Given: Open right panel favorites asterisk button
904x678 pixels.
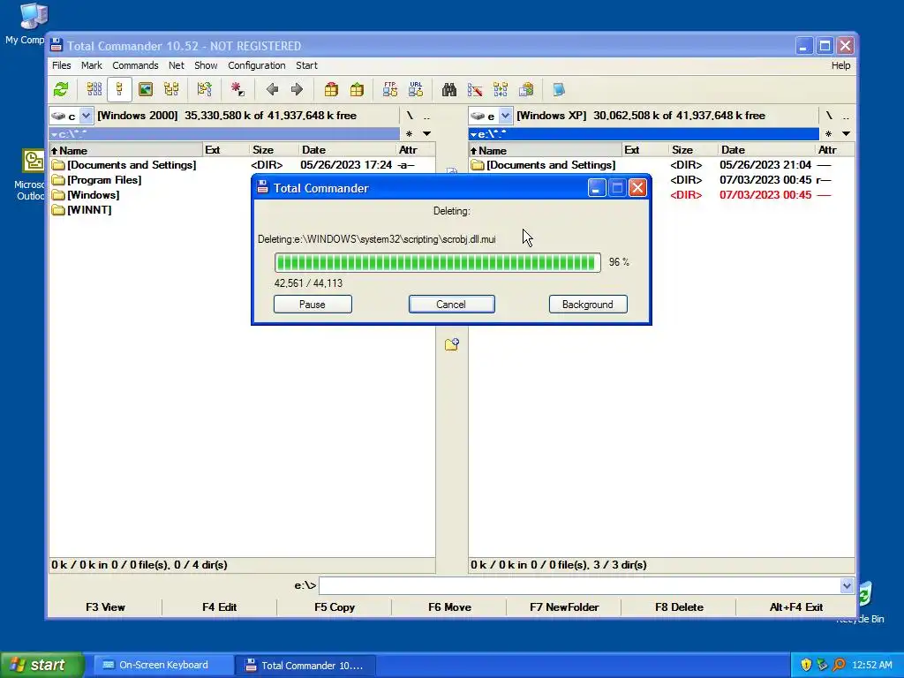Looking at the screenshot, I should point(828,134).
